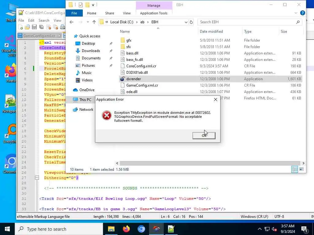Select Desktop in navigation pane

coord(88,43)
